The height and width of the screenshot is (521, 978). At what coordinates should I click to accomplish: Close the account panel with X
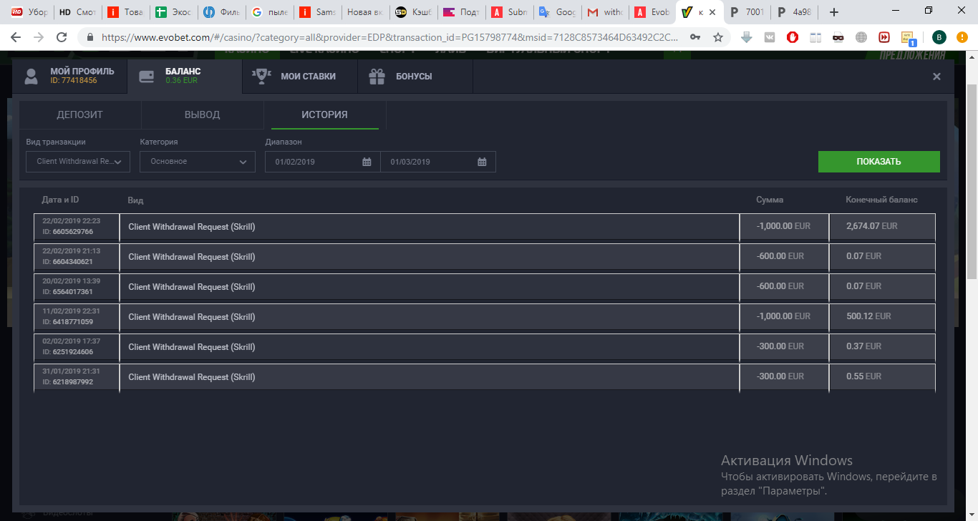pyautogui.click(x=936, y=77)
